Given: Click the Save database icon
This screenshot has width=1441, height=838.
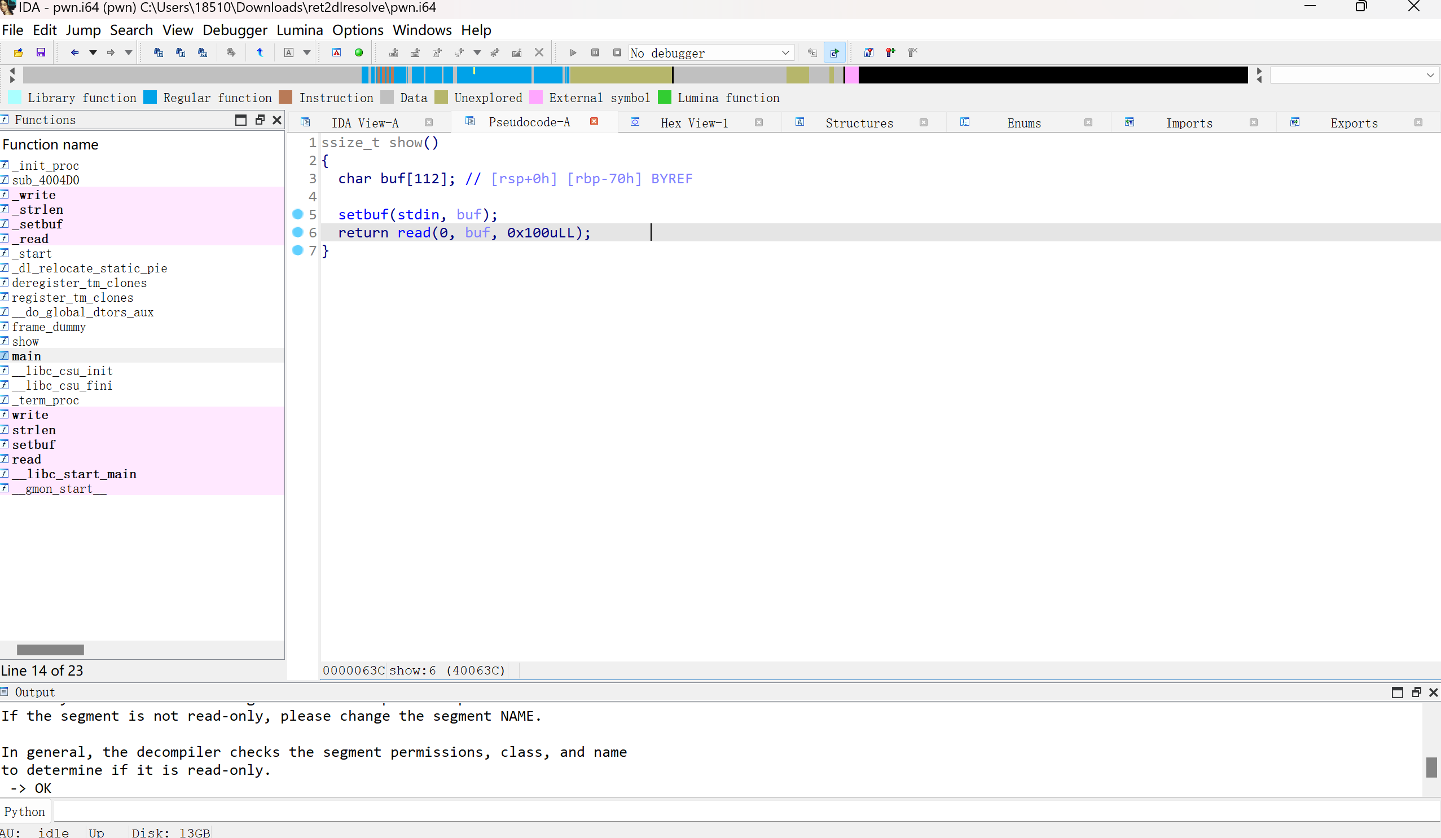Looking at the screenshot, I should coord(41,52).
